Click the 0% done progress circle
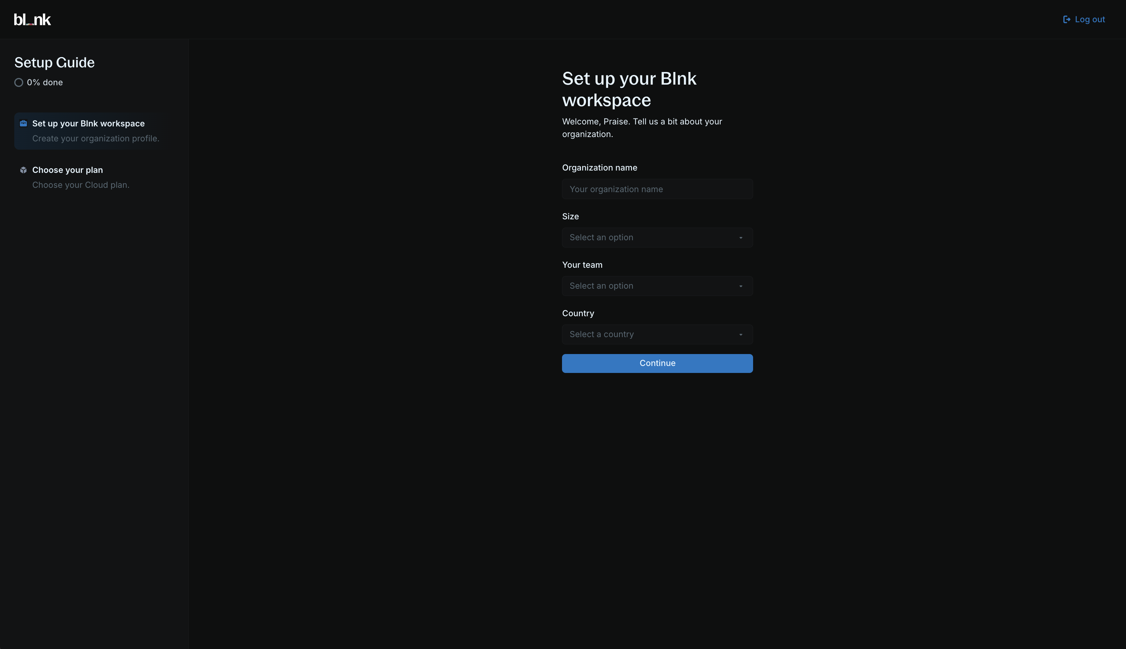Image resolution: width=1126 pixels, height=649 pixels. tap(19, 83)
